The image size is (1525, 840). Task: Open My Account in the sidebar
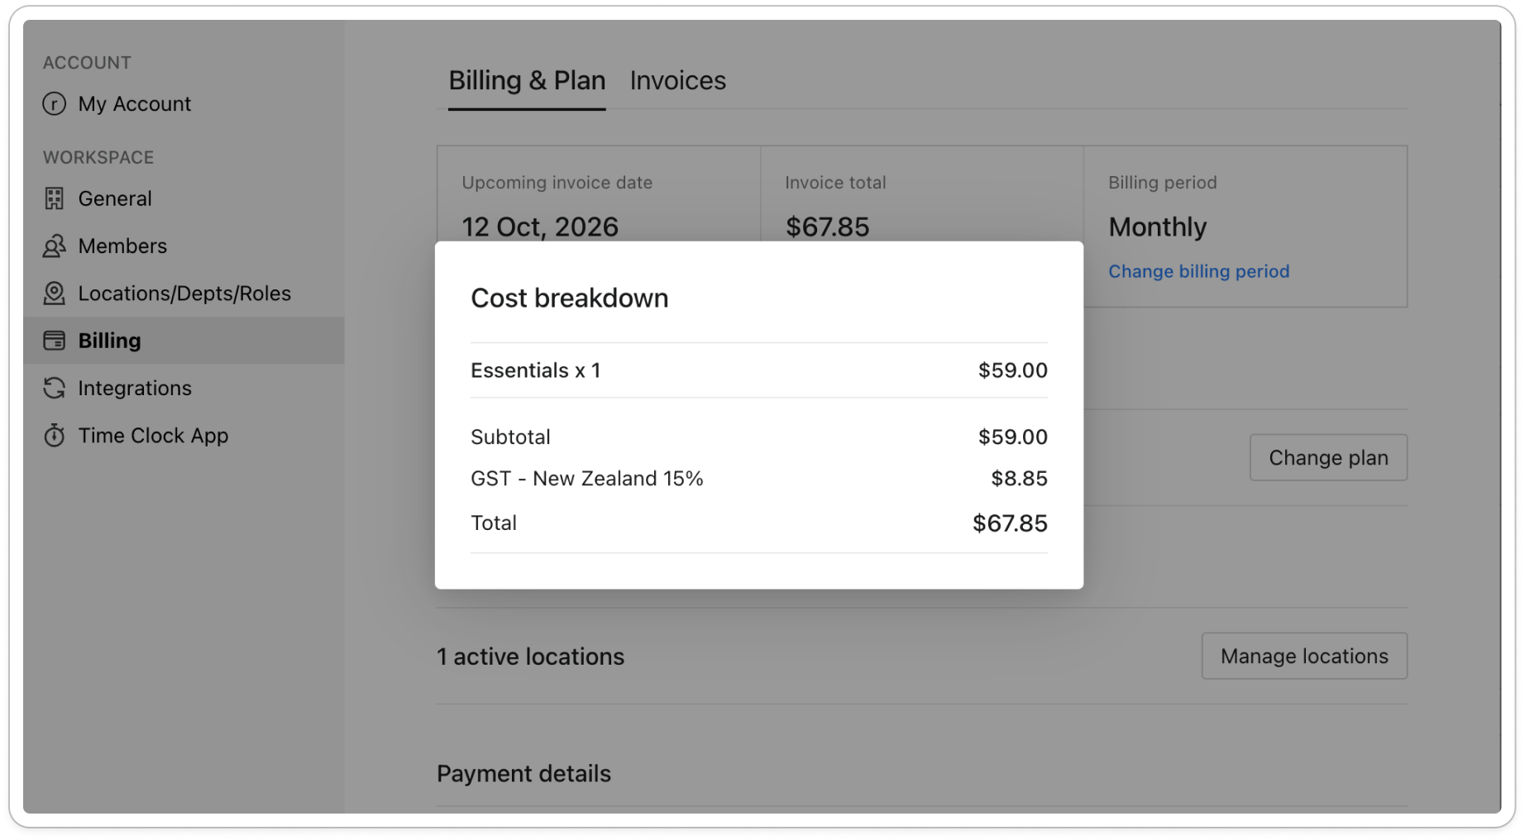[184, 104]
